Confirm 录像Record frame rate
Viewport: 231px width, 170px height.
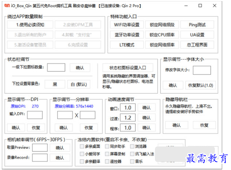click(x=59, y=157)
